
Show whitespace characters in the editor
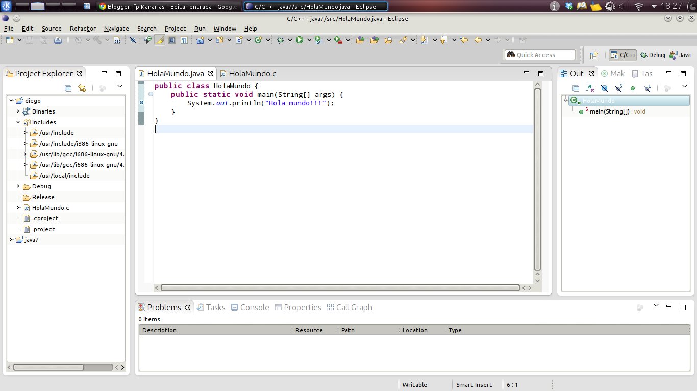[184, 40]
